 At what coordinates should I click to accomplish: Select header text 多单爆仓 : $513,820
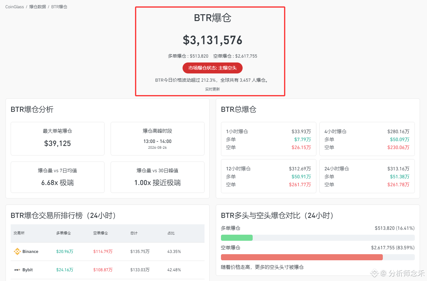point(188,56)
